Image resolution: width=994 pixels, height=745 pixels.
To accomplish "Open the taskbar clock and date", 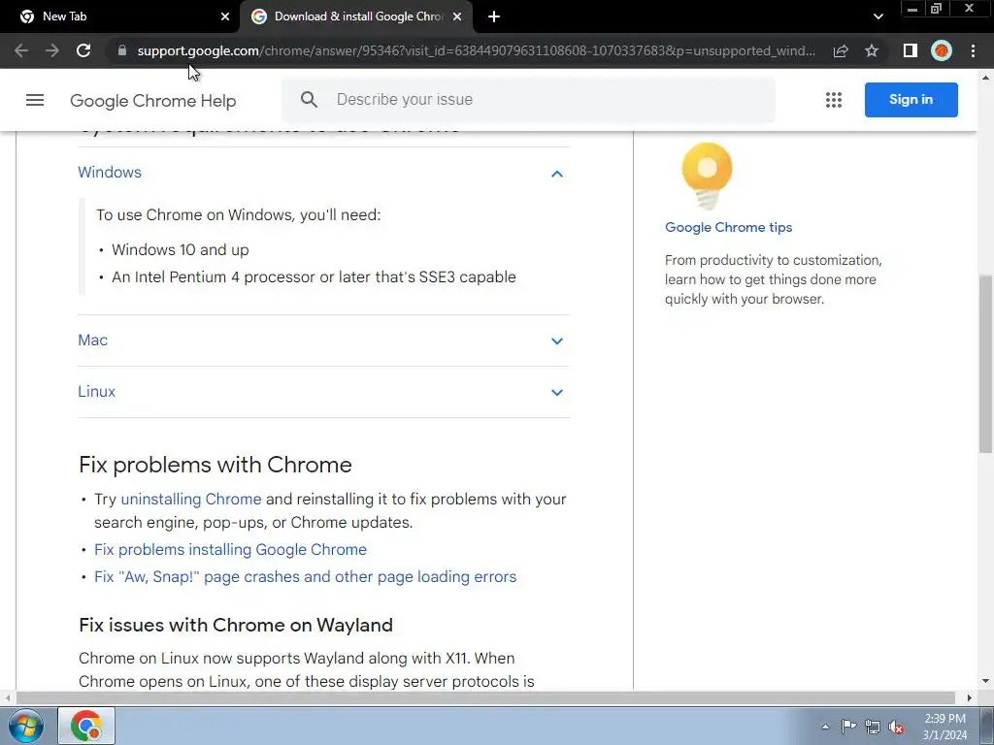I will pyautogui.click(x=944, y=727).
